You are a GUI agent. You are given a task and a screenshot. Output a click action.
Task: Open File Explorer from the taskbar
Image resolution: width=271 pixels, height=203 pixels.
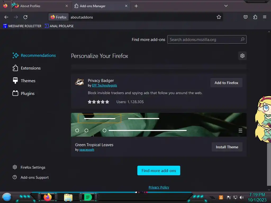[68, 197]
